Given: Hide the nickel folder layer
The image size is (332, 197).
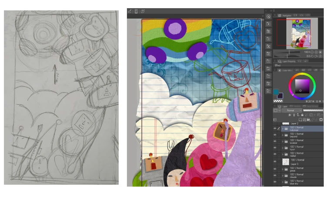Looking at the screenshot, I should pos(275,154).
